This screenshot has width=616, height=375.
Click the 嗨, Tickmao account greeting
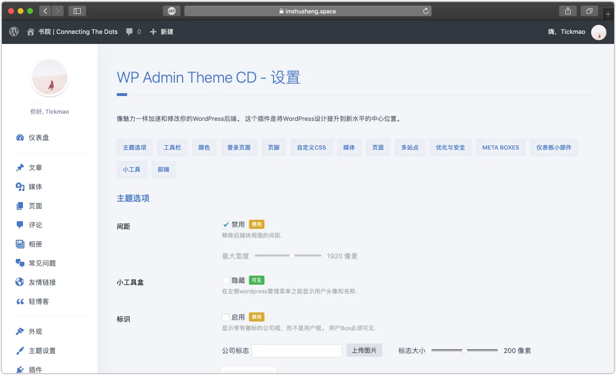567,32
